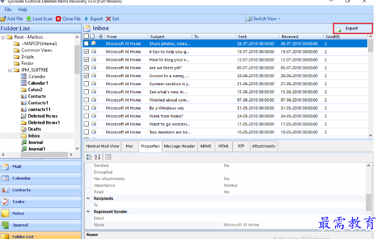Click the envelope icon of 'Work from home?' email
Screen dimensions: 380x239
tap(93, 116)
